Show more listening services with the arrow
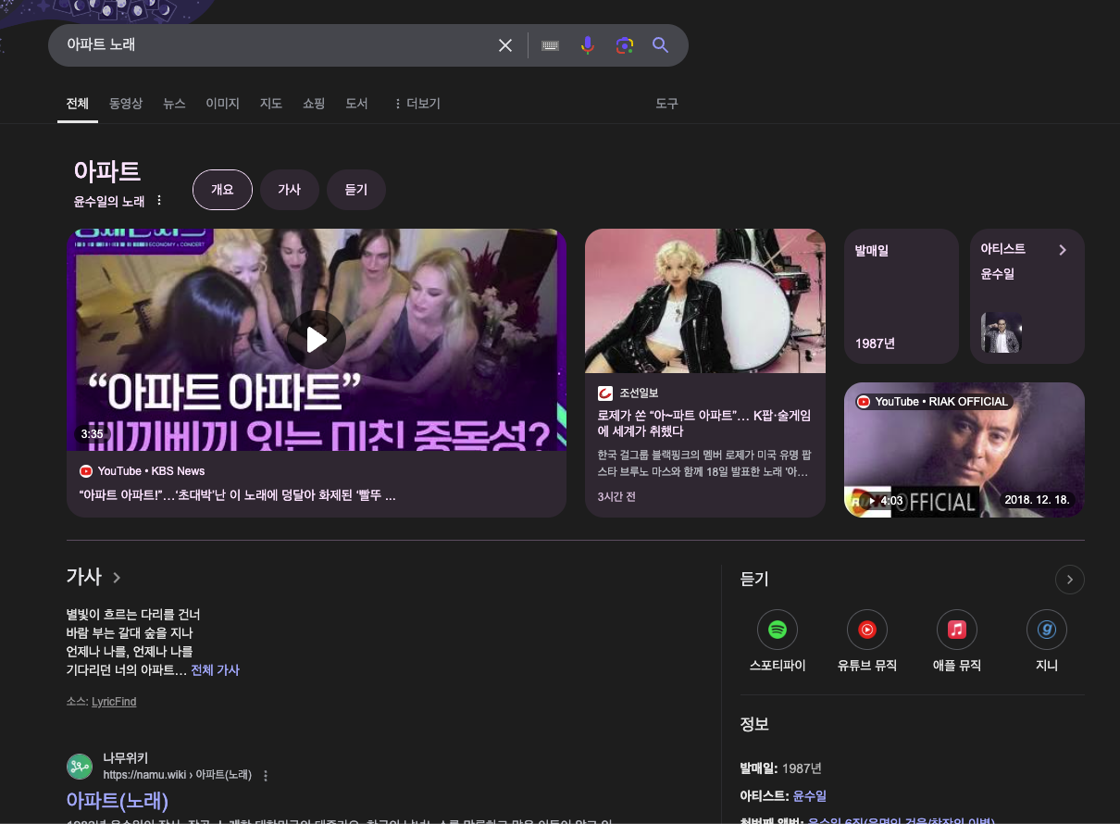This screenshot has height=824, width=1120. click(x=1070, y=580)
